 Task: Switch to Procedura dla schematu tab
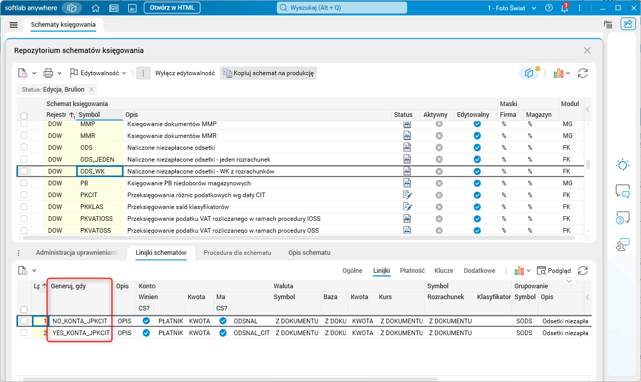[237, 253]
